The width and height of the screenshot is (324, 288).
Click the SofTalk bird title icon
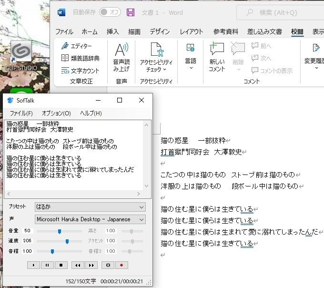click(10, 100)
